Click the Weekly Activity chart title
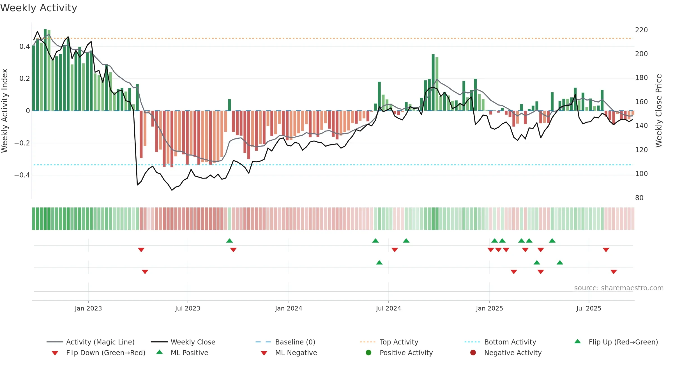The height and width of the screenshot is (379, 673). (x=39, y=8)
